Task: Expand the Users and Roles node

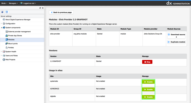Action: coord(1,56)
